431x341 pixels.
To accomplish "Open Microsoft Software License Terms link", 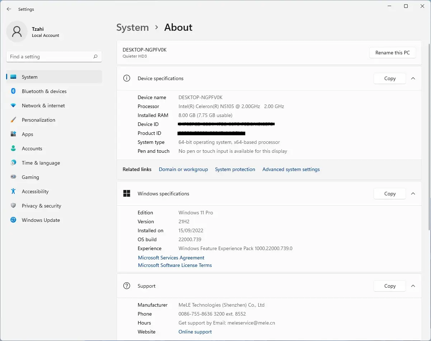I will (175, 265).
